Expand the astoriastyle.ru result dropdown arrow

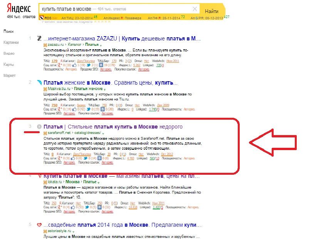pyautogui.click(x=73, y=231)
